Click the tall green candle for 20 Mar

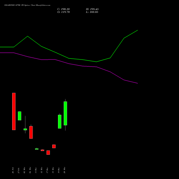66,113
